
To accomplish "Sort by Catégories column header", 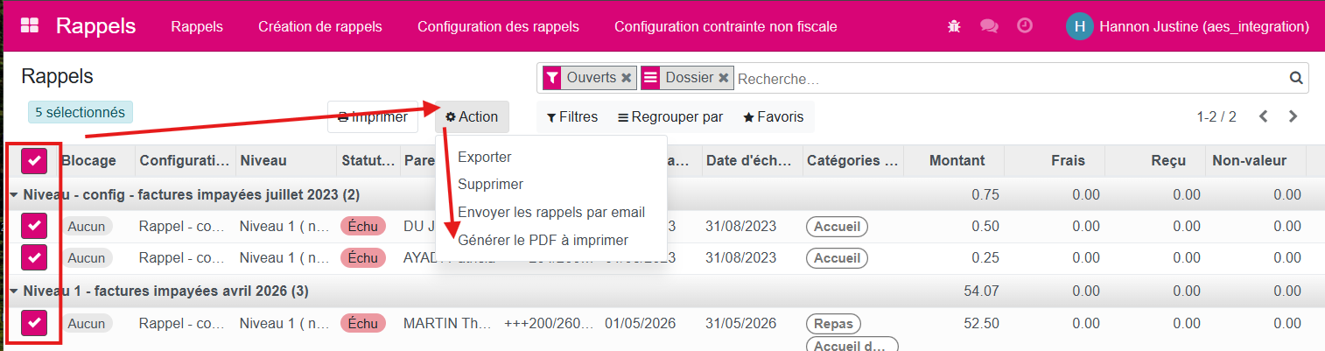I will (853, 160).
